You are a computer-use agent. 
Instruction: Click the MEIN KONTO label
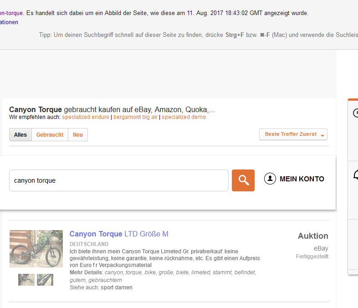tap(302, 179)
